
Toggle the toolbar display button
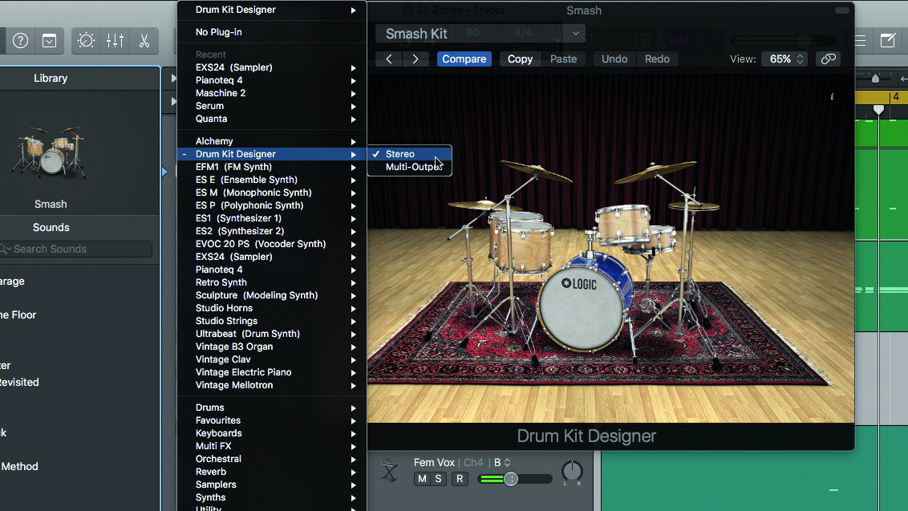coord(49,41)
